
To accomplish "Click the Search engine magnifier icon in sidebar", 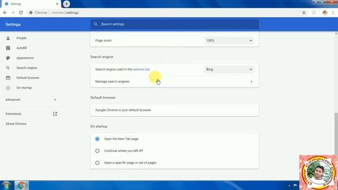I will click(x=8, y=68).
